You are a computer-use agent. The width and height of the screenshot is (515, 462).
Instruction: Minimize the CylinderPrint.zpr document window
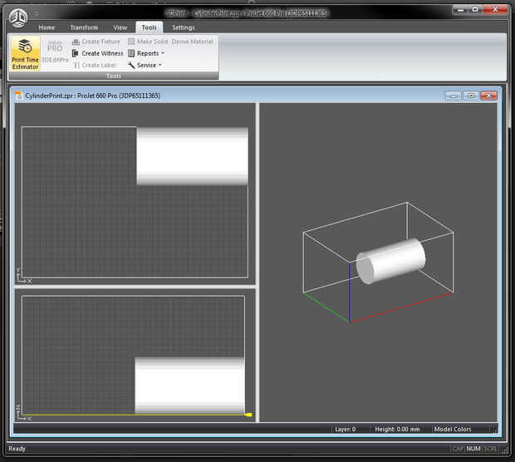coord(454,96)
